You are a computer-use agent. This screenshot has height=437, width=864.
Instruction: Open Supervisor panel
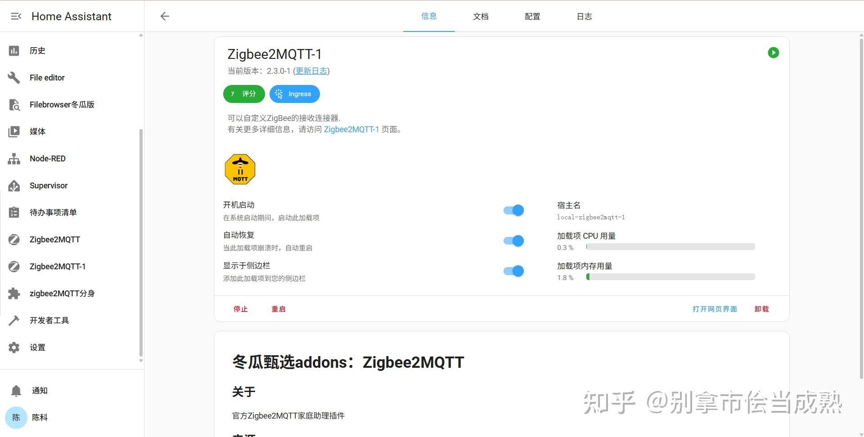[x=48, y=185]
